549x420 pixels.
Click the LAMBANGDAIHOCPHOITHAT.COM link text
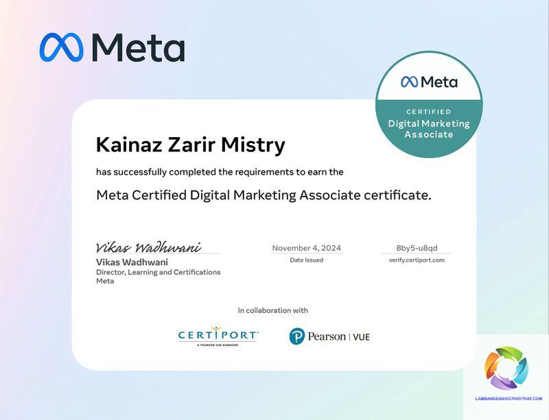click(509, 399)
